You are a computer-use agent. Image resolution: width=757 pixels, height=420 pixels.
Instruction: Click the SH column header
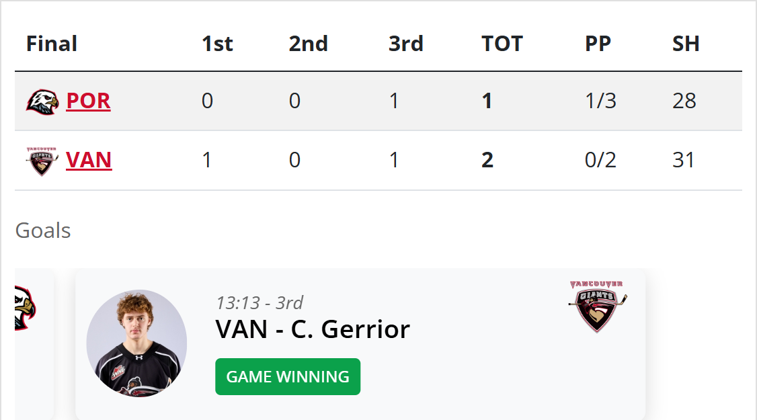[686, 44]
